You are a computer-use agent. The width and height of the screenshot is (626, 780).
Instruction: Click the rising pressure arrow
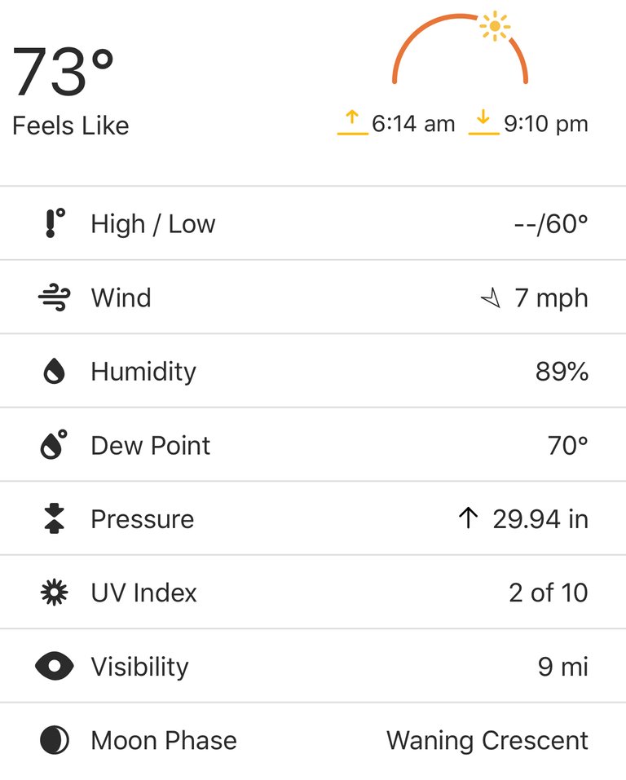pos(468,518)
